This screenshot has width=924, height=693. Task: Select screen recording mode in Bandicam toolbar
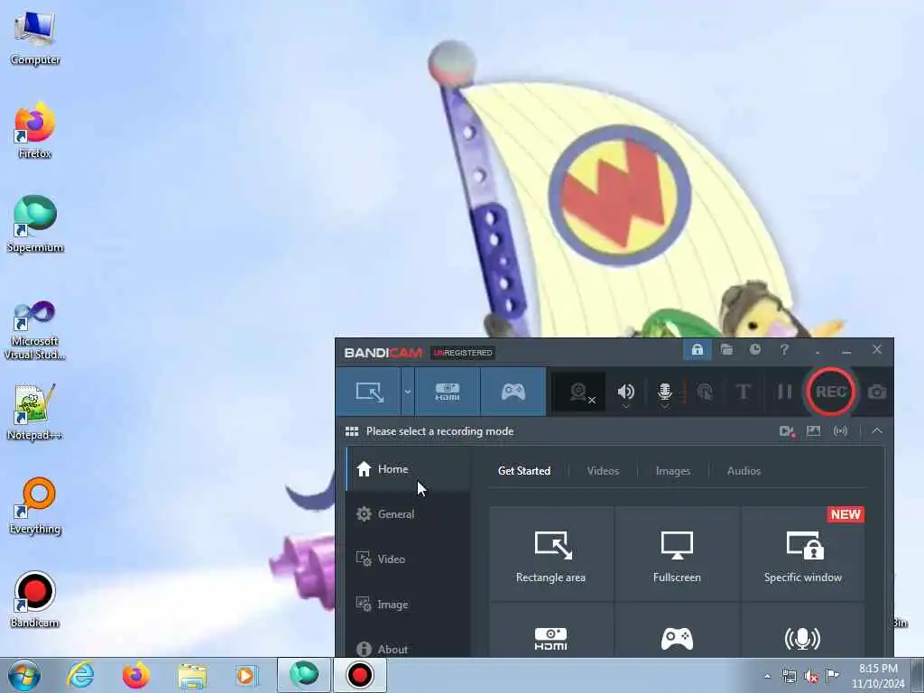(369, 392)
